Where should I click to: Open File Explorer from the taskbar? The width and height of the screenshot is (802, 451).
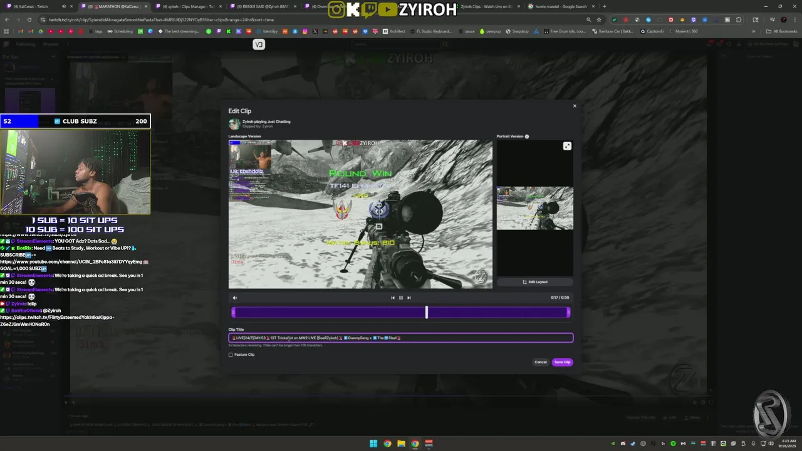401,443
